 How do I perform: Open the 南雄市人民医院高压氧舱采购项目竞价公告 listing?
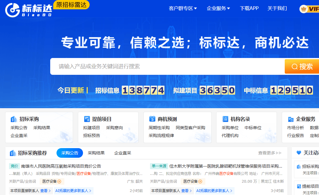pyautogui.click(x=61, y=166)
